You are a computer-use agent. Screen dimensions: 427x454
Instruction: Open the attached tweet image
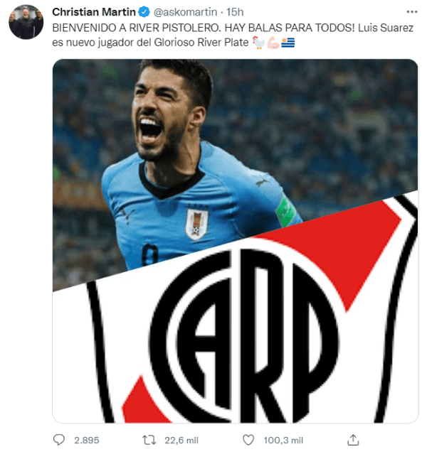coord(236,241)
